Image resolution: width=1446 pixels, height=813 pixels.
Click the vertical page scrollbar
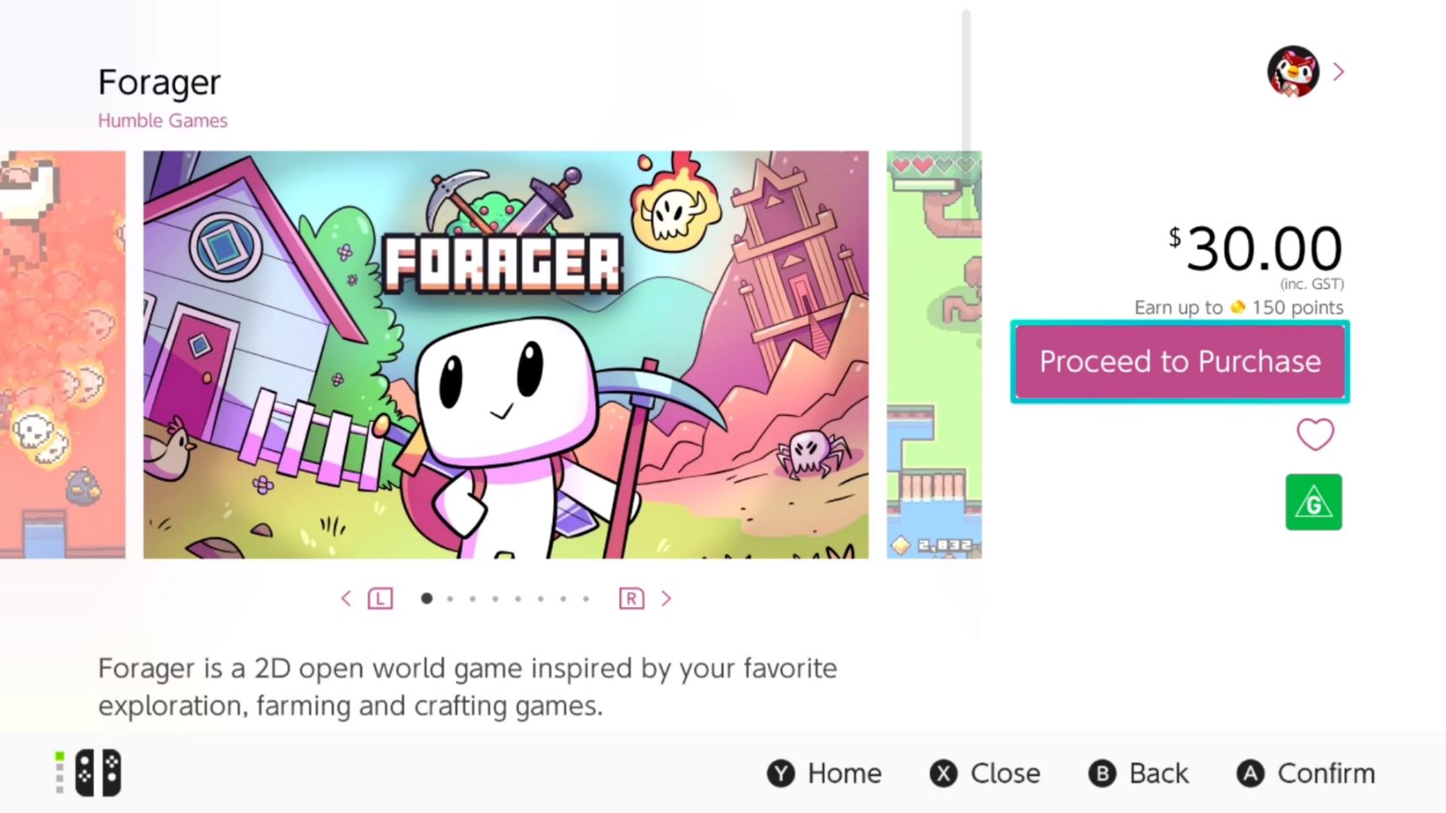point(966,80)
